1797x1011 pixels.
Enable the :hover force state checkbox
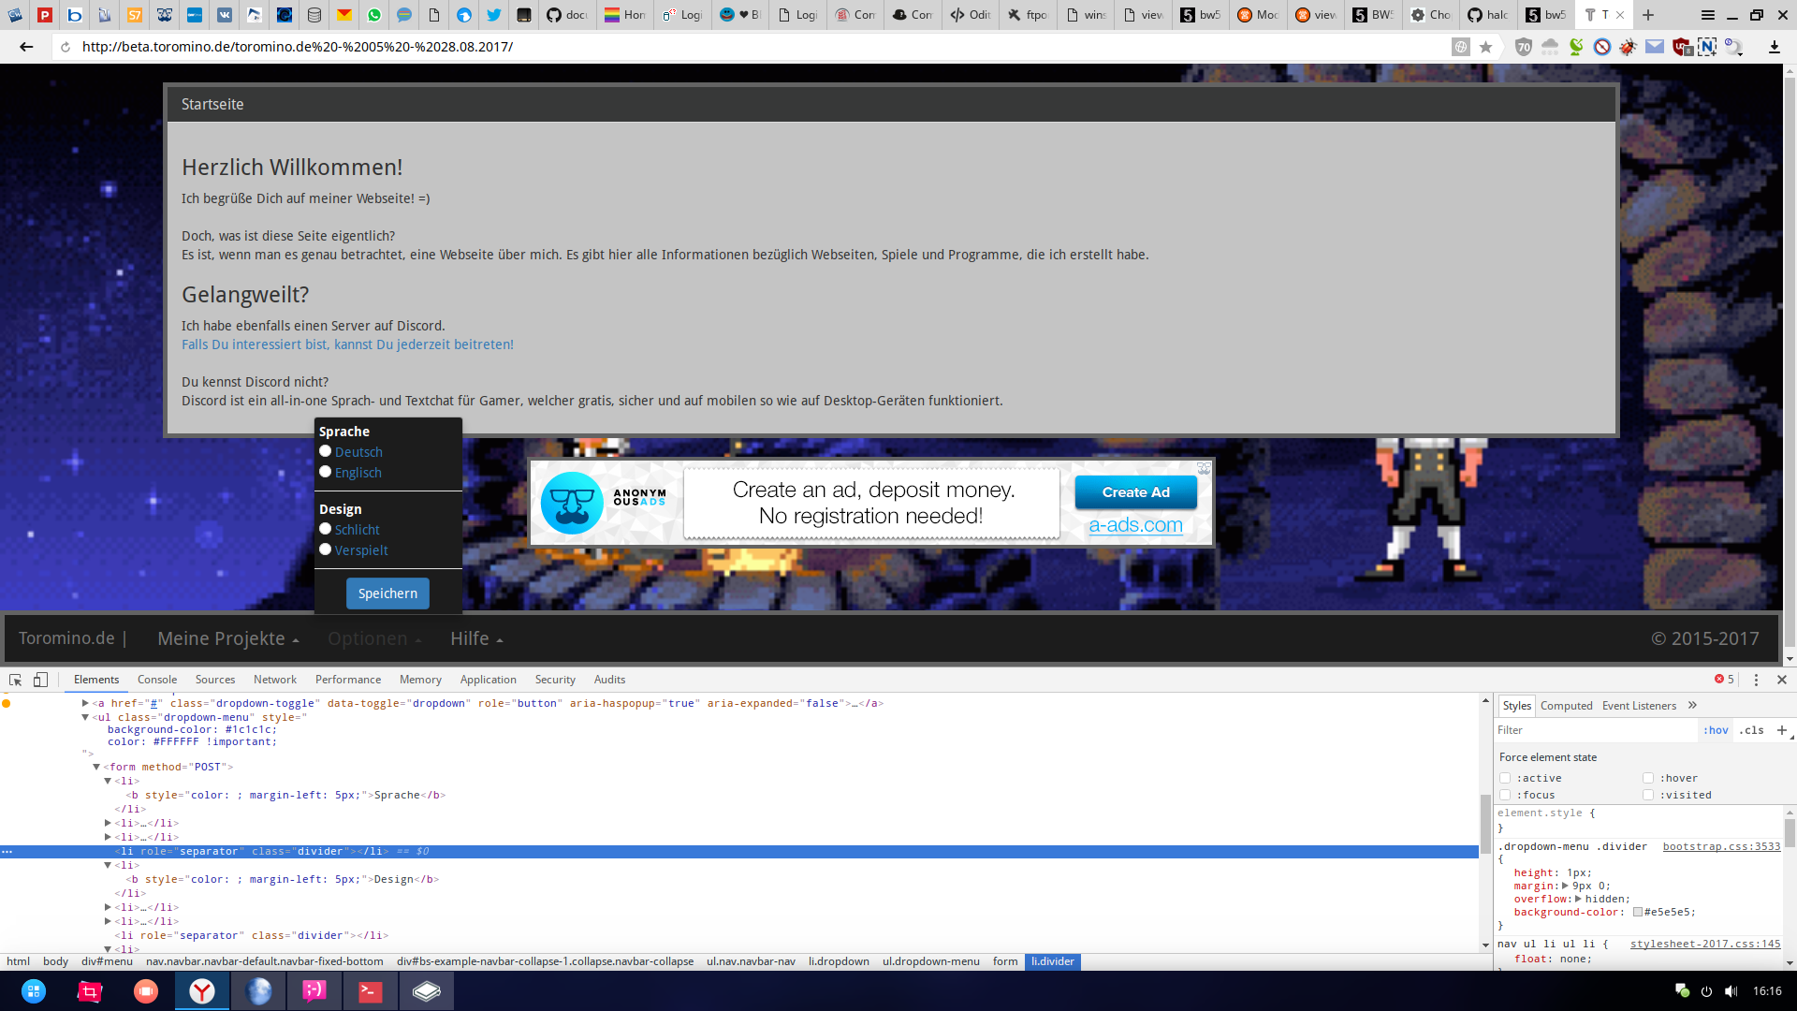[x=1648, y=778]
